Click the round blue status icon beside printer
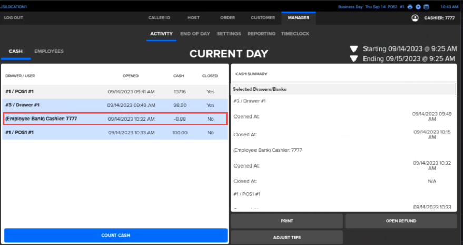 pos(418,7)
